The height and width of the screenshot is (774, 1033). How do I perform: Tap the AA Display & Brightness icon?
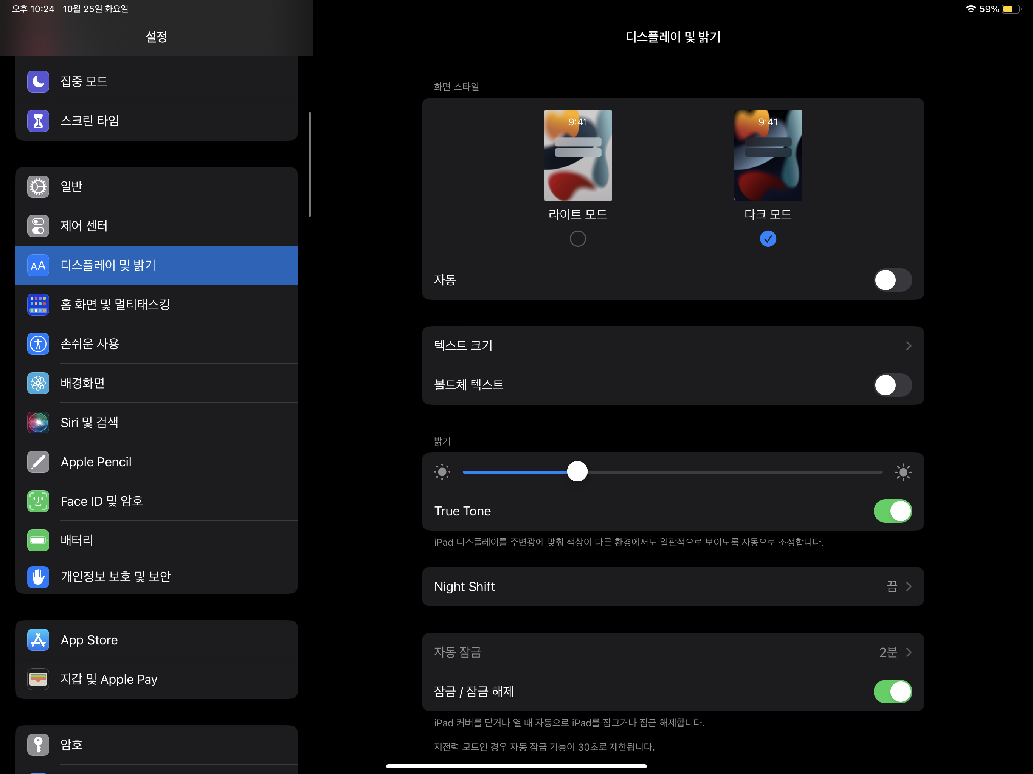38,265
